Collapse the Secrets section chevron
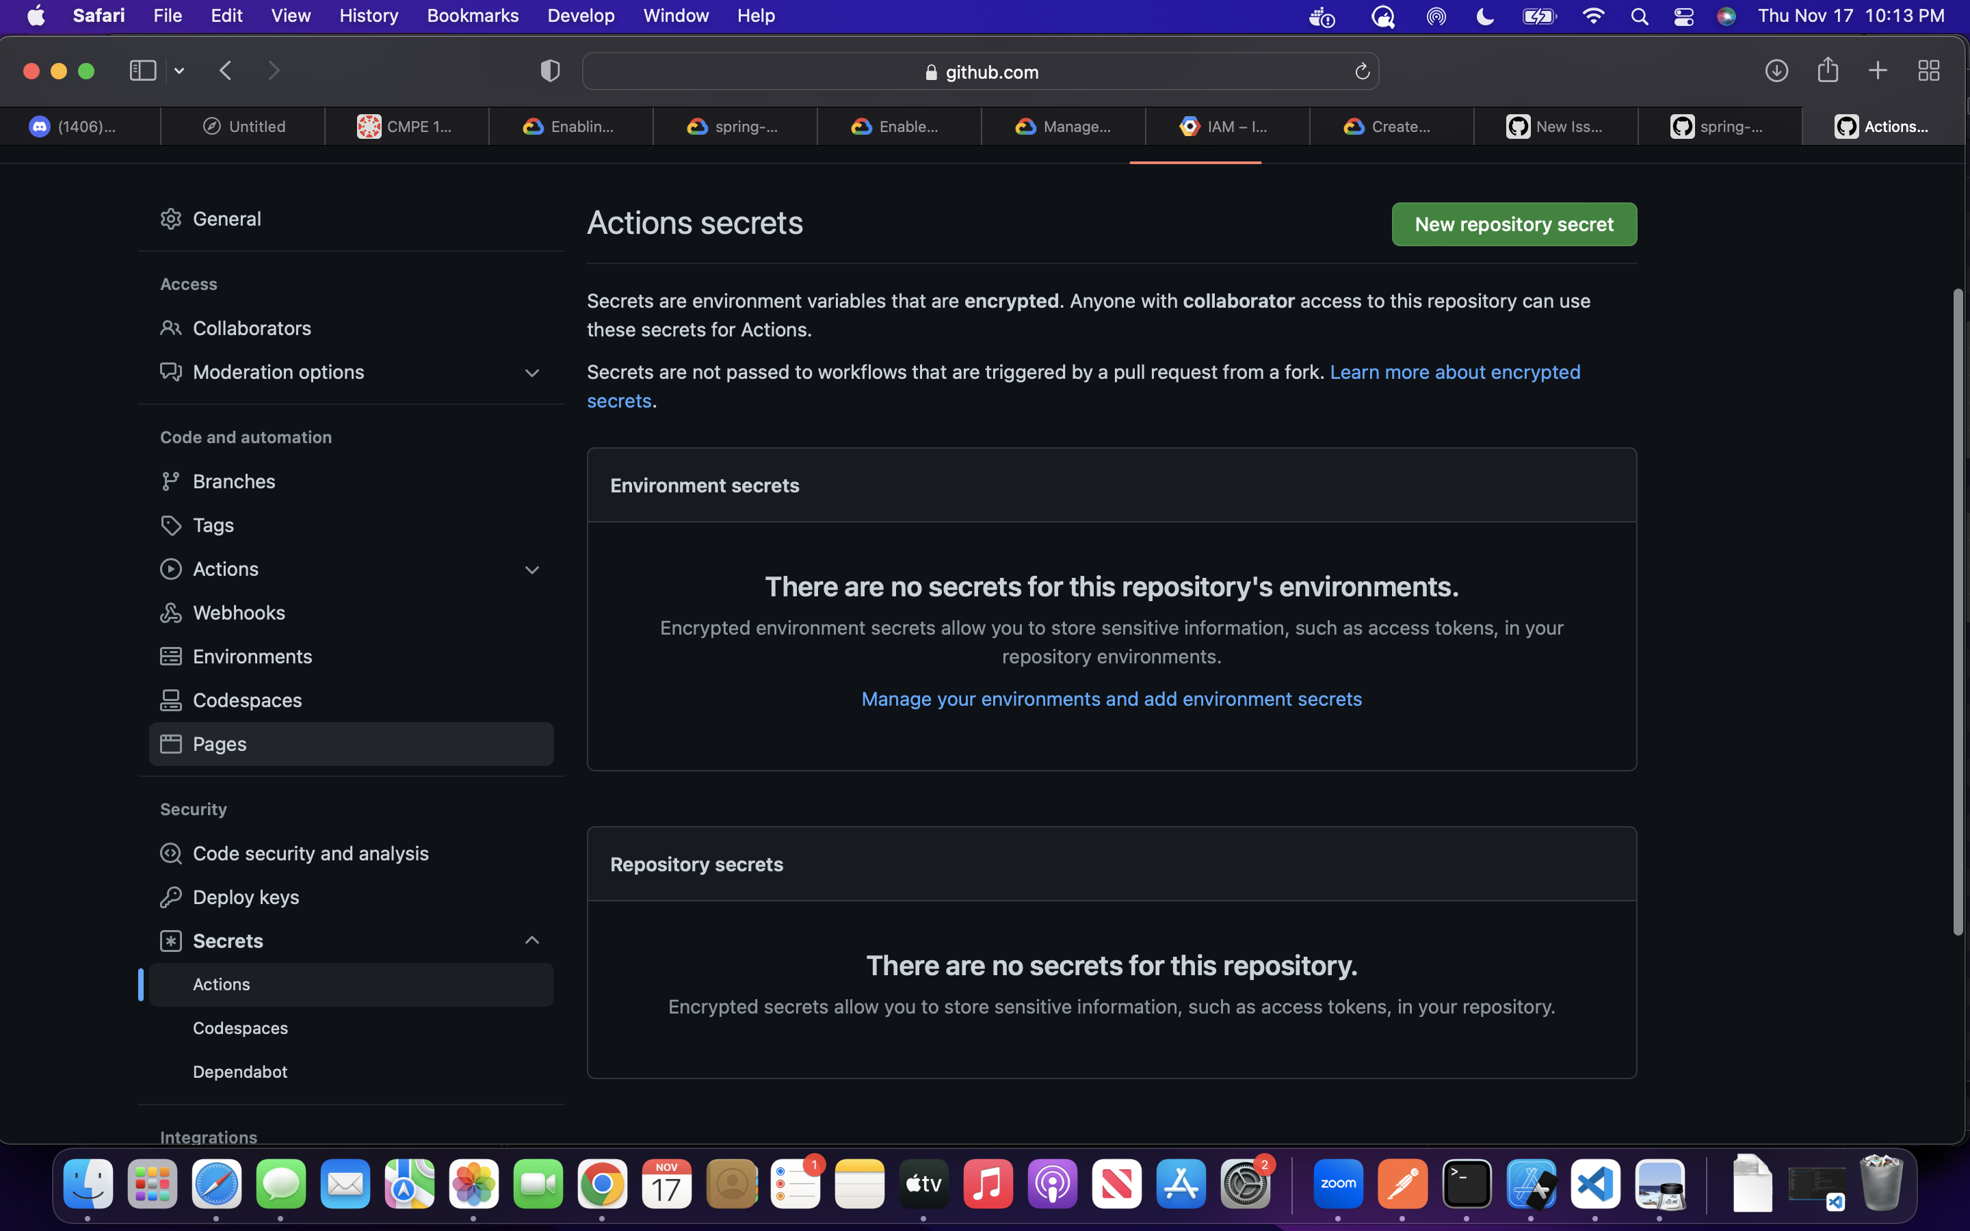1970x1231 pixels. click(531, 940)
